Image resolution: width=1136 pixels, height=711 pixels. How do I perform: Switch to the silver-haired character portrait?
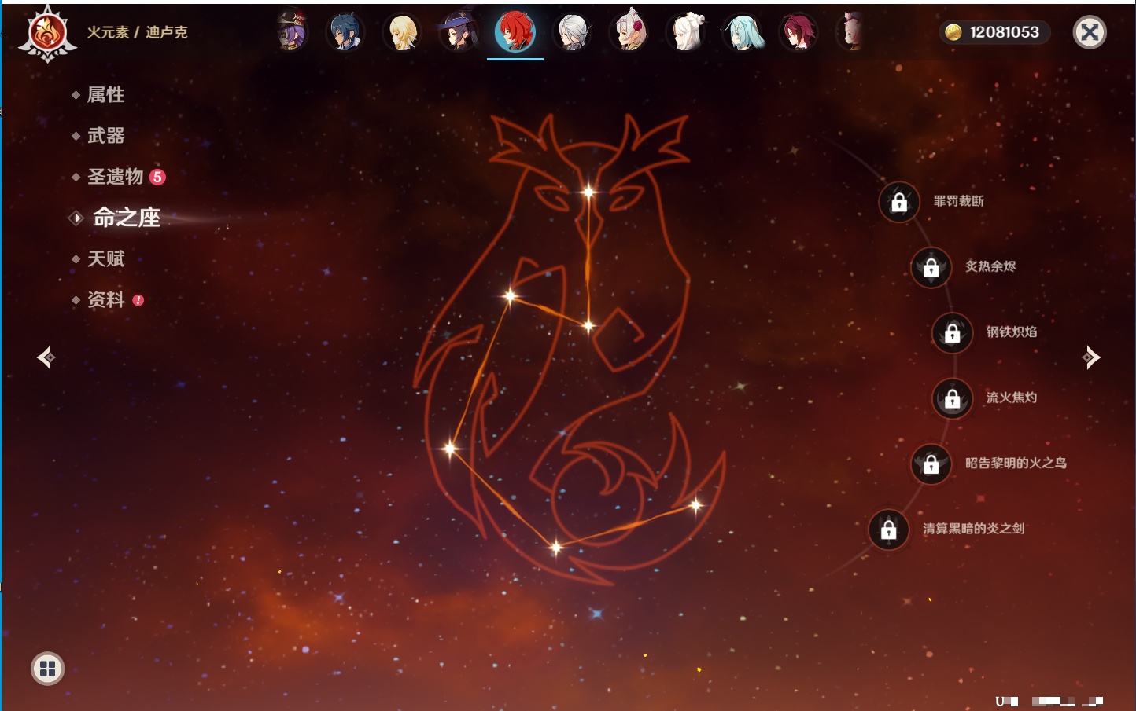(572, 32)
